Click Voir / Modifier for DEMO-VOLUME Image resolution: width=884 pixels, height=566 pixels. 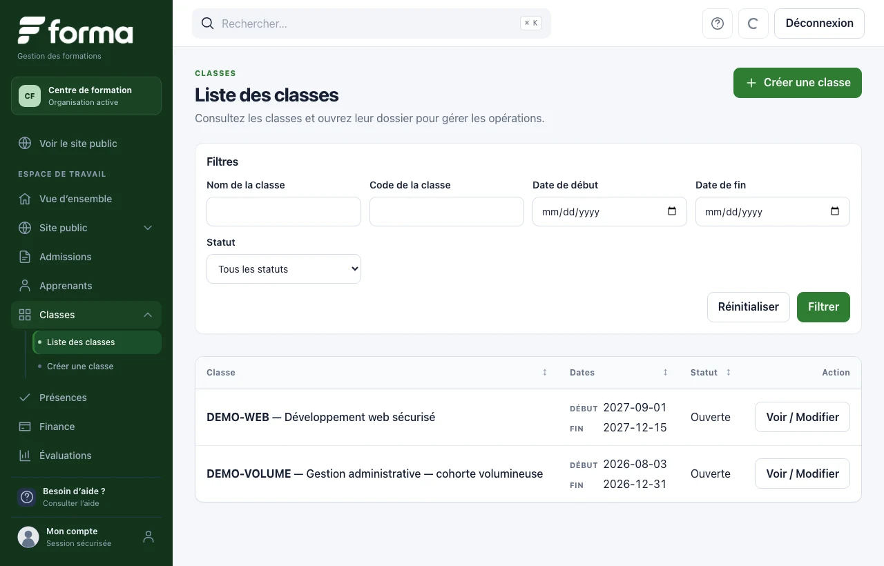pyautogui.click(x=803, y=474)
